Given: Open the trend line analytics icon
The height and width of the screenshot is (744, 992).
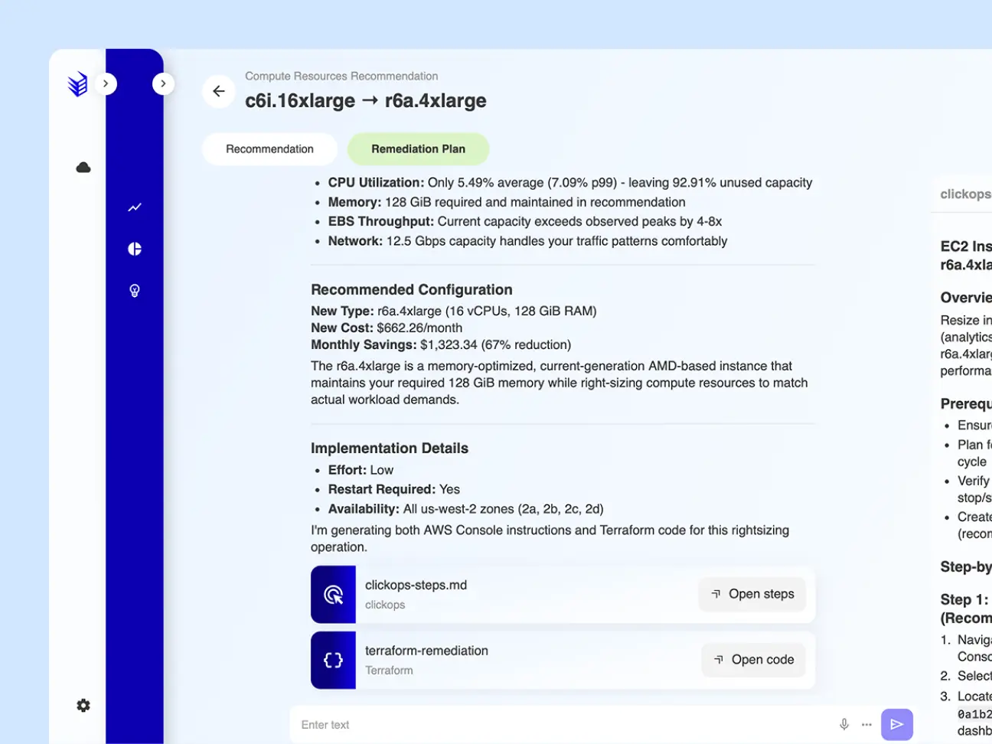Looking at the screenshot, I should (135, 207).
